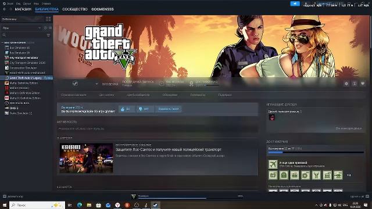
Task: Select Grand Theft Auto V Enhanced entry
Action: (x=27, y=73)
